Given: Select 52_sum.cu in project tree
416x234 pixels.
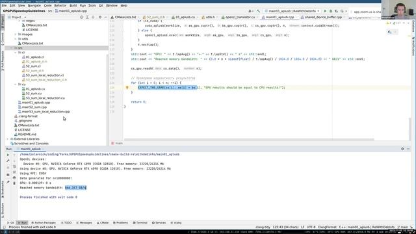Looking at the screenshot, I should click(34, 94).
